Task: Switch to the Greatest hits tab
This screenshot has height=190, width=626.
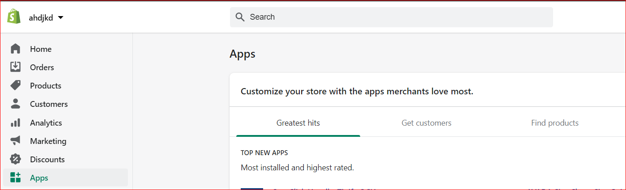Action: 298,123
